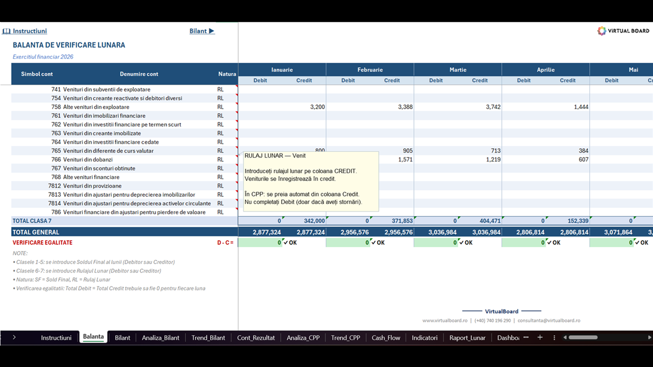
Task: Open the Cont_Rezultat sheet tab
Action: 256,337
